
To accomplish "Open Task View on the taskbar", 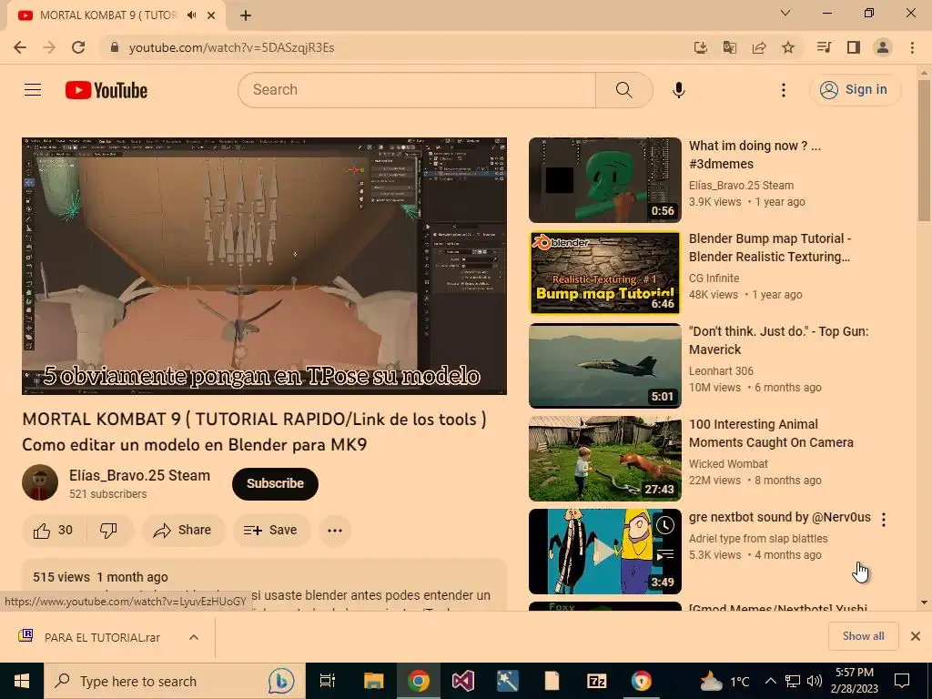I will (328, 681).
